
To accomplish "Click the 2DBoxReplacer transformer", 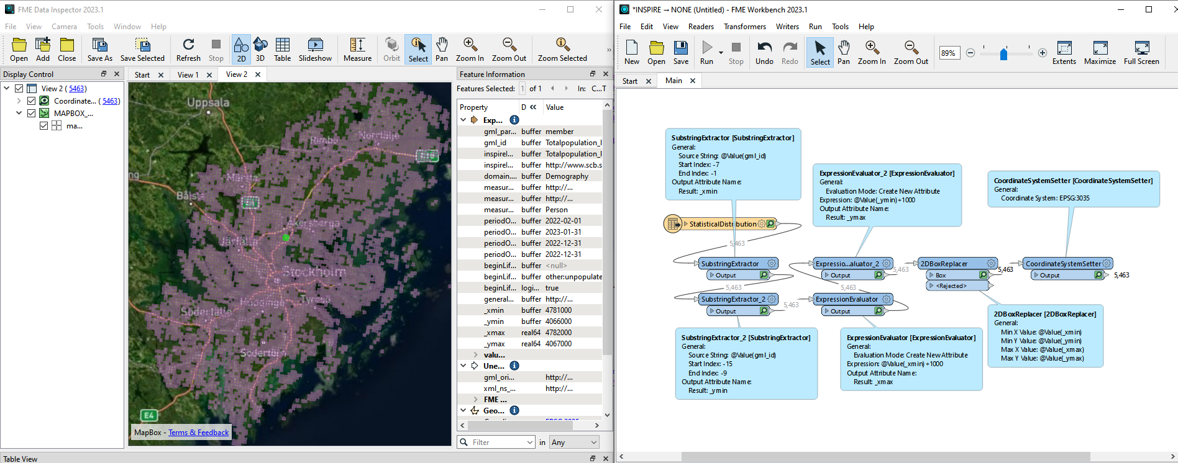I will (x=957, y=264).
